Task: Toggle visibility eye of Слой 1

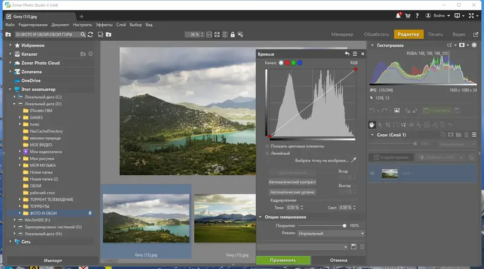Action: [x=373, y=173]
